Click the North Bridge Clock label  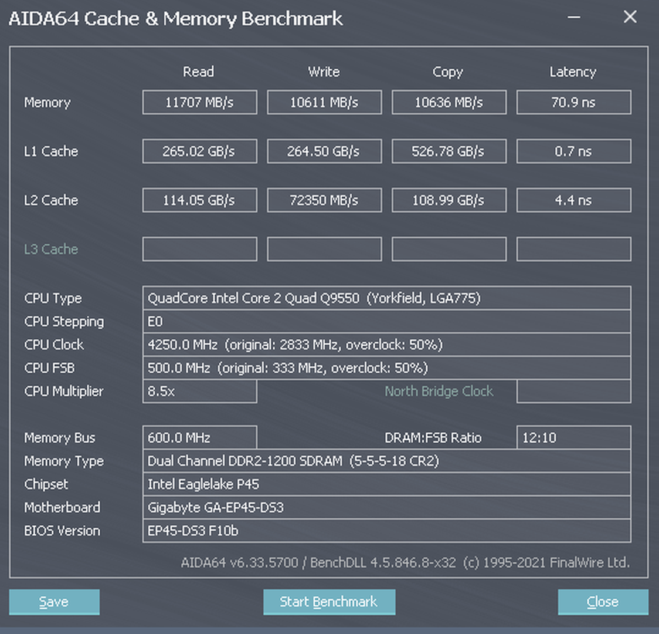(439, 392)
